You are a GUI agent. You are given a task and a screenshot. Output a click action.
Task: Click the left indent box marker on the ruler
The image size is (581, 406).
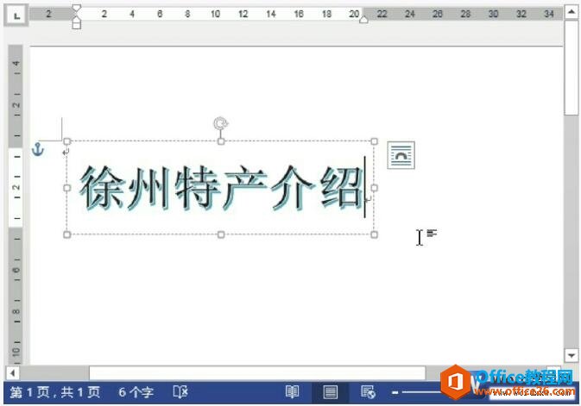pos(76,25)
